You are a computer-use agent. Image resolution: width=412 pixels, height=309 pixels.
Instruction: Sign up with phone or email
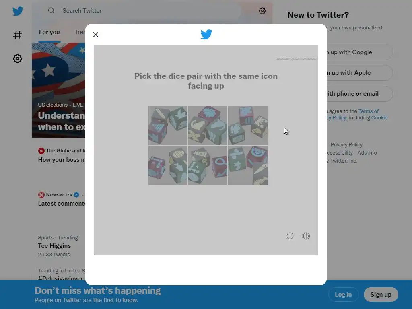coord(359,94)
